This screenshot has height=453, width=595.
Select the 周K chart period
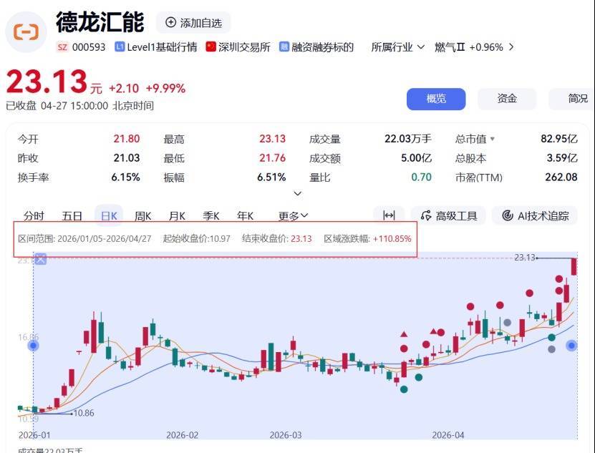pyautogui.click(x=143, y=215)
